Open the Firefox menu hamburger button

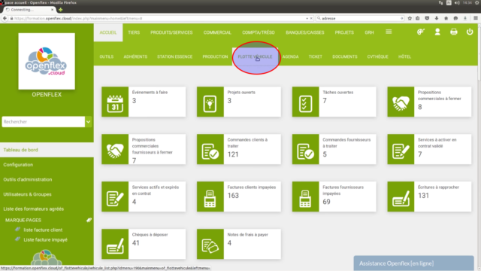point(476,18)
